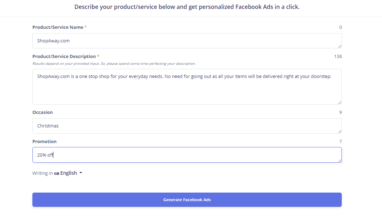
Task: Click the Promotion field containing 20% off
Action: point(187,155)
